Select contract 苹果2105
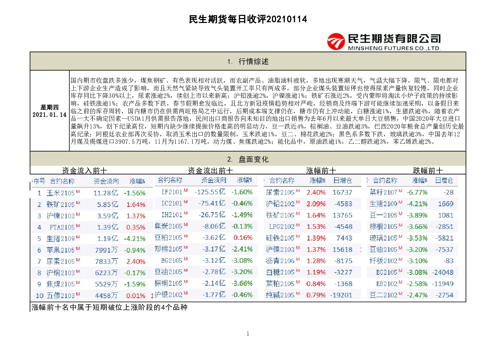 (61, 250)
